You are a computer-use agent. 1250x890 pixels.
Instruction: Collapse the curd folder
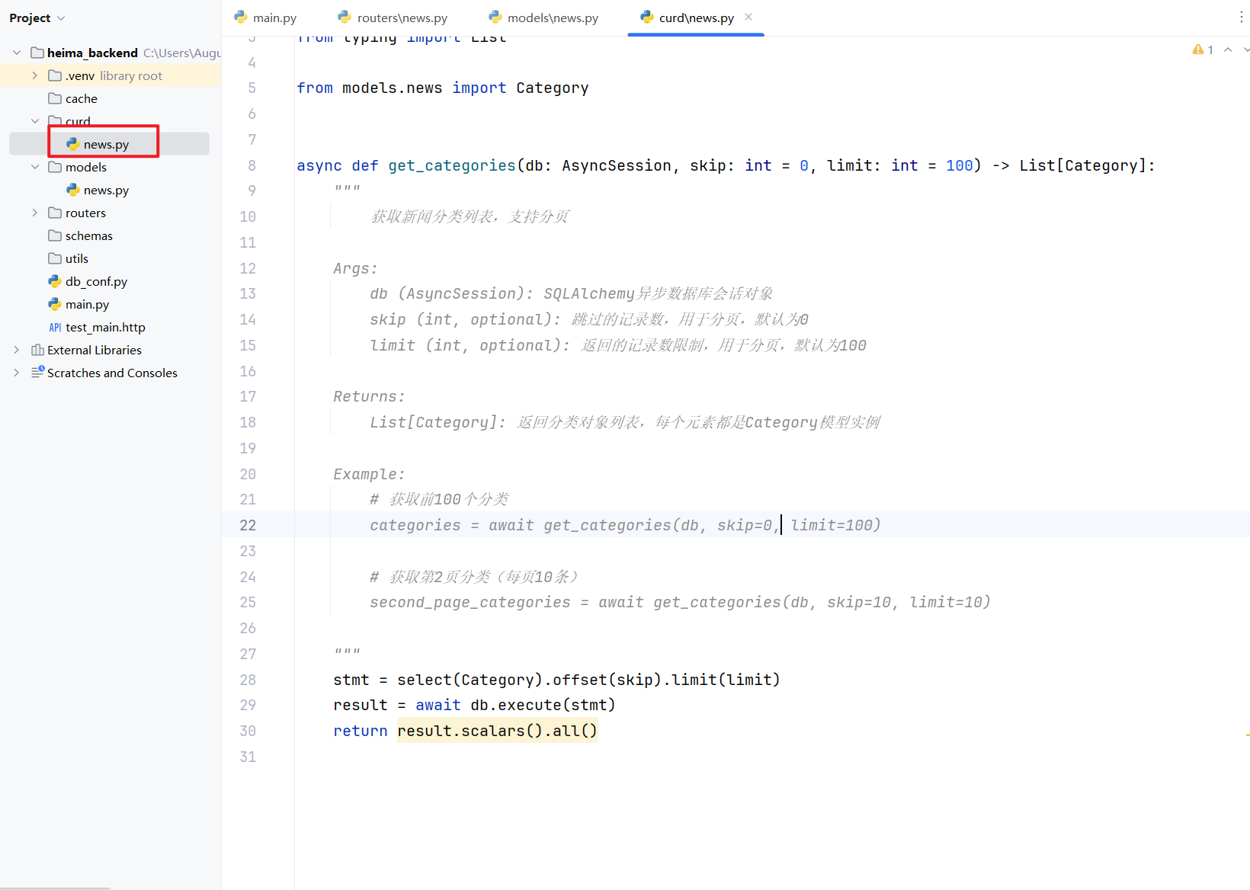[34, 121]
